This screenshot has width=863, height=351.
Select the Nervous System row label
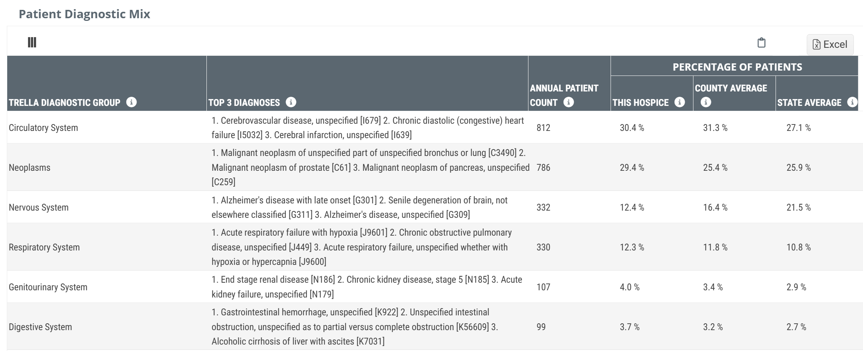pos(39,207)
